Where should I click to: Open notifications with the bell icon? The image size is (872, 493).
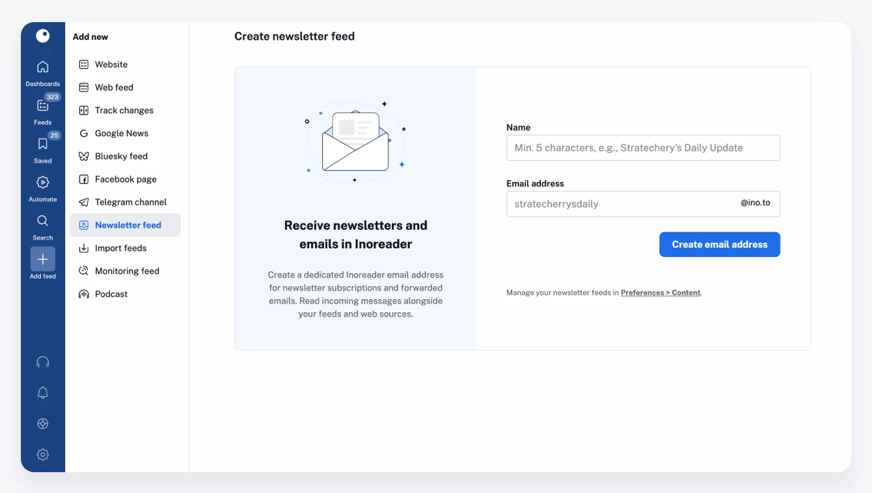tap(43, 393)
